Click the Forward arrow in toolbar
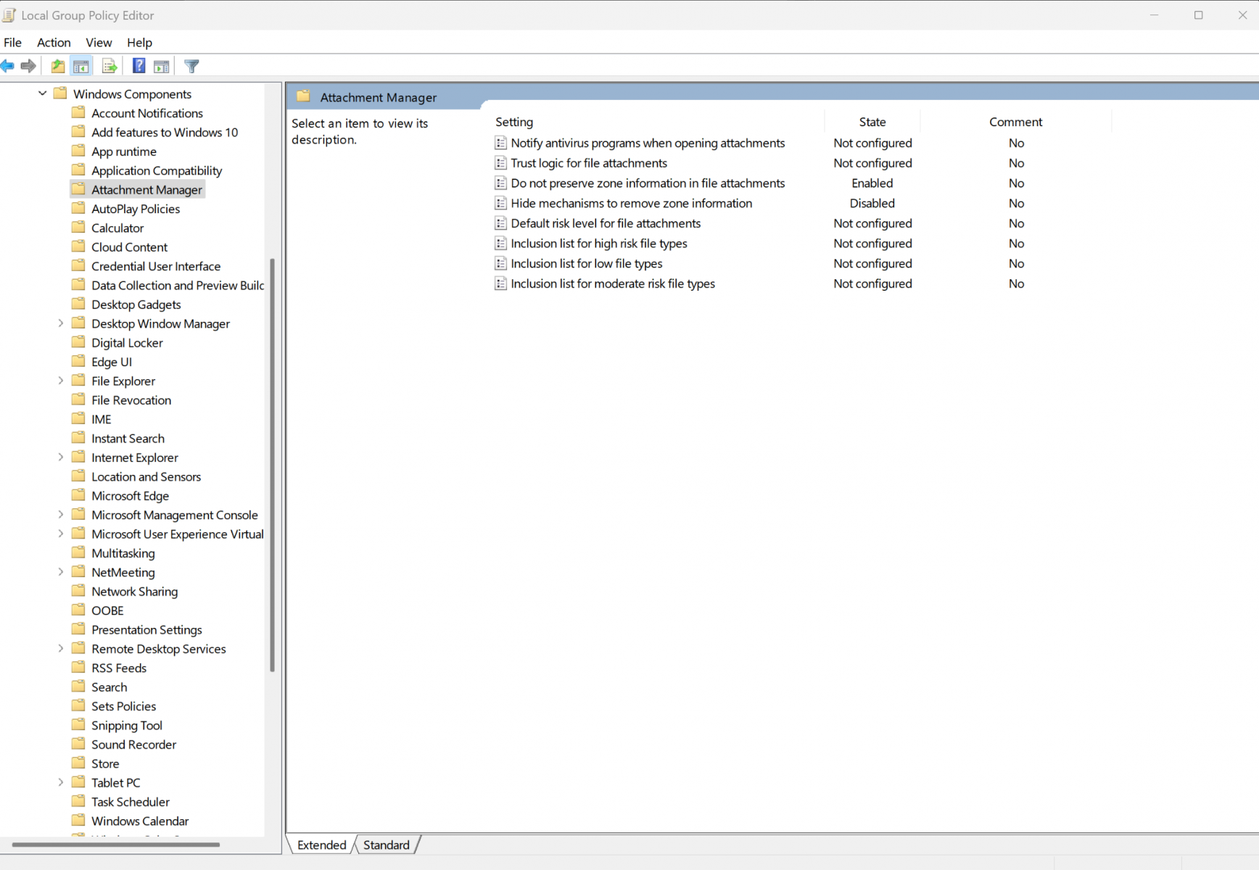The width and height of the screenshot is (1259, 870). click(28, 66)
